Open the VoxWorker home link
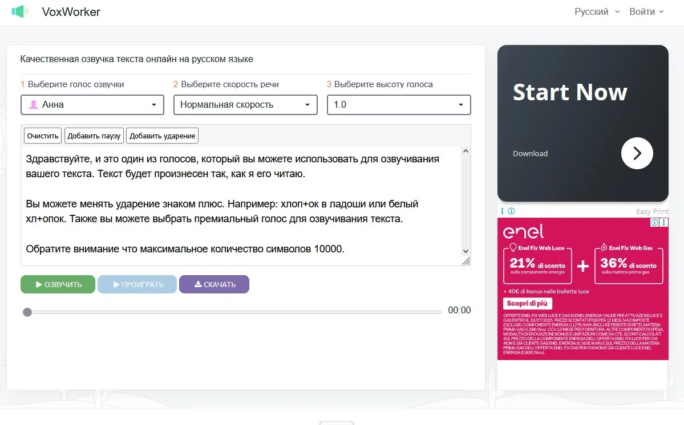684x425 pixels. point(71,12)
